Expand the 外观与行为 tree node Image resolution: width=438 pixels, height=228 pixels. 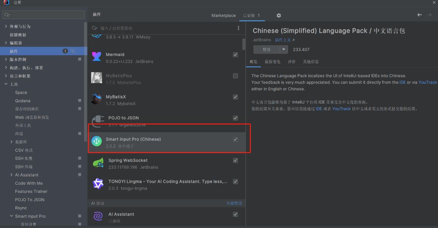tap(6, 26)
